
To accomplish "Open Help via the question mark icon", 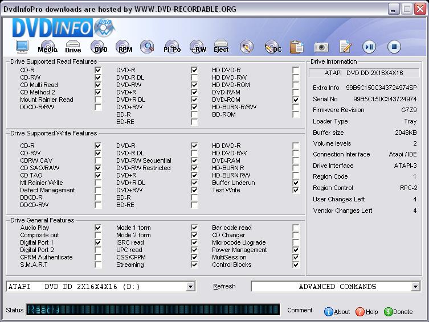I will coord(360,312).
